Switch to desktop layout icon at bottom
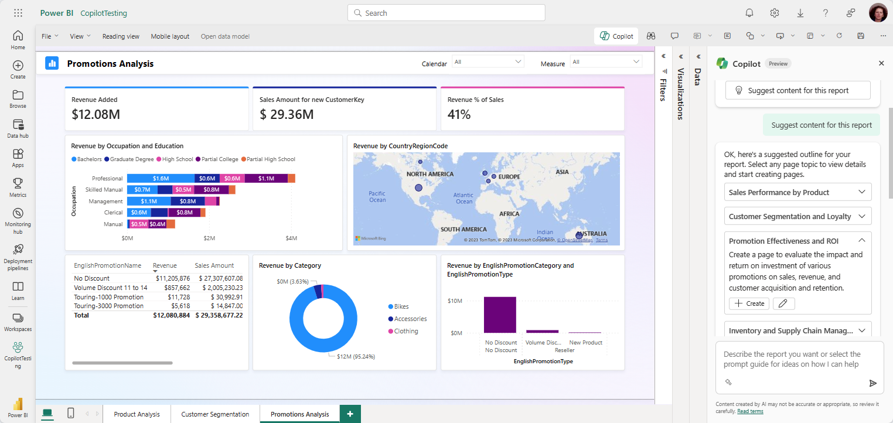 (x=47, y=414)
